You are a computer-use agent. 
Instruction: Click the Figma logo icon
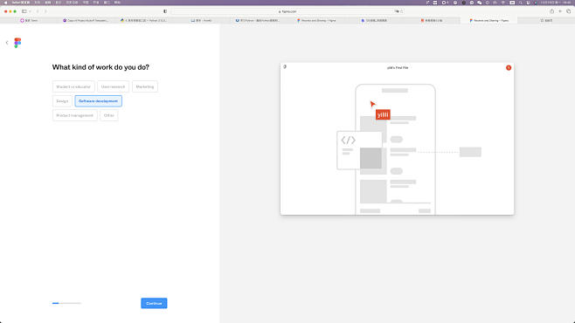point(17,43)
